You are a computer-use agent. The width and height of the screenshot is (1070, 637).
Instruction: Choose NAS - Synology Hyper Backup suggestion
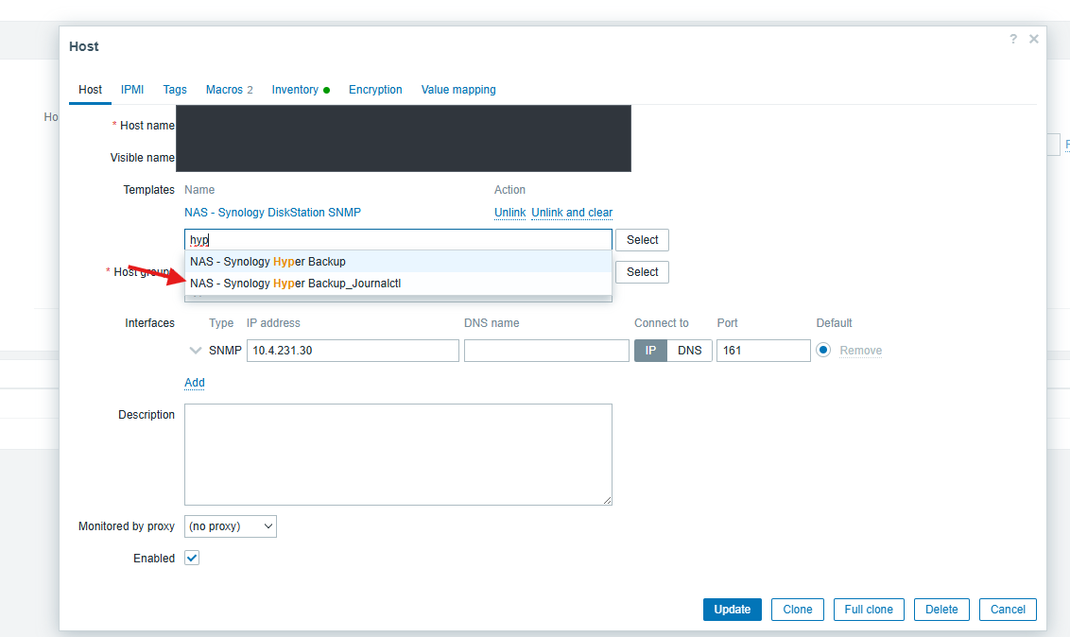tap(398, 261)
